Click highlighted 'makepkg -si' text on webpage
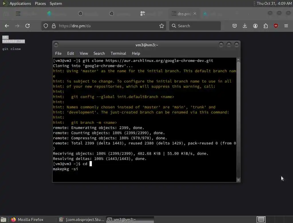293x223 pixels. (x=13, y=41)
